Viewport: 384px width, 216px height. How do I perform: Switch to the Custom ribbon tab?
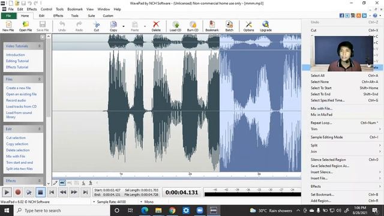coord(108,16)
